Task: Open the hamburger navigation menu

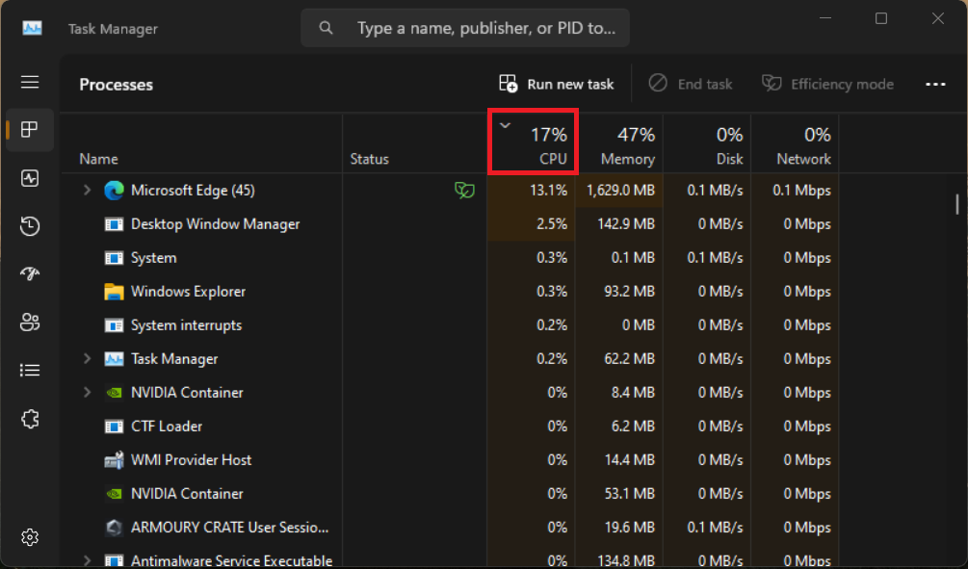Action: [30, 83]
